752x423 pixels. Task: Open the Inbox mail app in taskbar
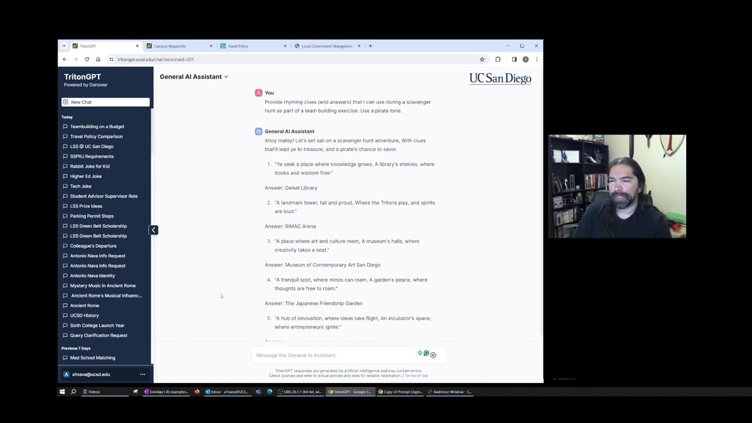pyautogui.click(x=226, y=392)
